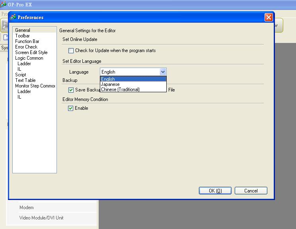296x229 pixels.
Task: Select Logic Common category
Action: (29, 58)
